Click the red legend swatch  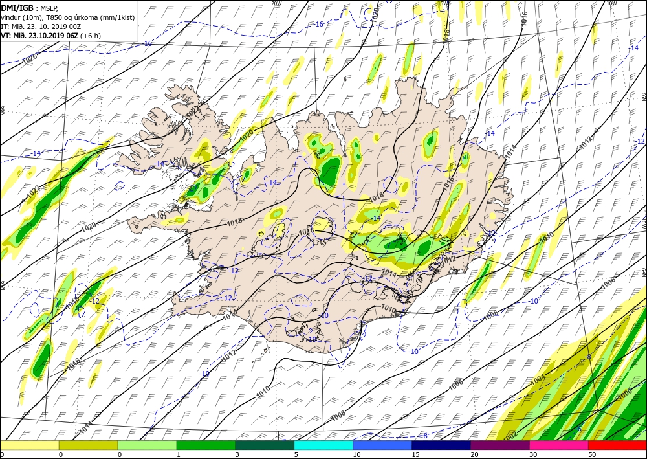(x=617, y=445)
